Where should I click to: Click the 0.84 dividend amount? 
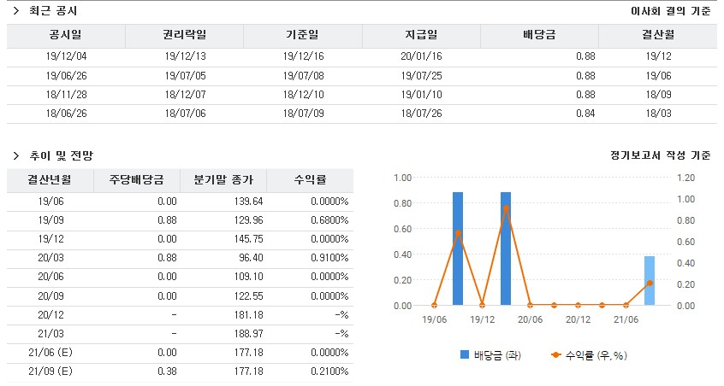(x=585, y=114)
